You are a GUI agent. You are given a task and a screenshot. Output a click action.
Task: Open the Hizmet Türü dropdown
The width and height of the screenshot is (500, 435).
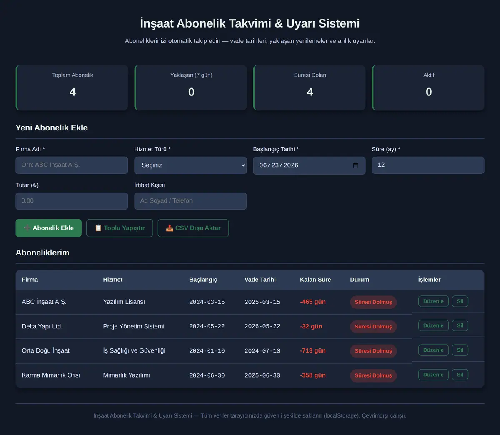(x=190, y=165)
